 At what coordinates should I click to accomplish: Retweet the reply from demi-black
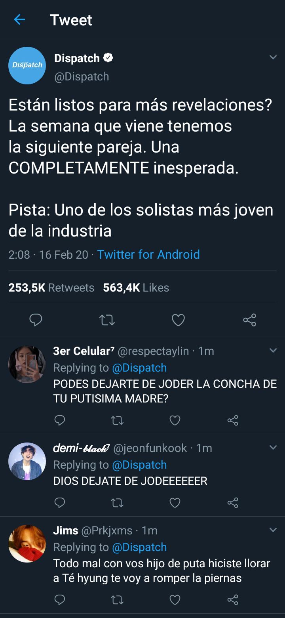[x=117, y=503]
